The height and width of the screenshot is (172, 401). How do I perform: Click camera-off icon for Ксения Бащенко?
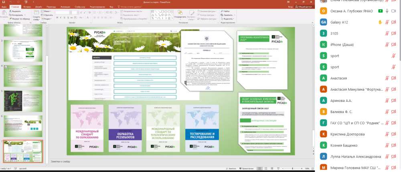(394, 146)
